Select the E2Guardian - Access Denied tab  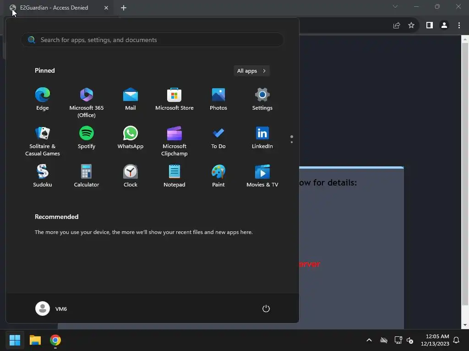pos(58,8)
